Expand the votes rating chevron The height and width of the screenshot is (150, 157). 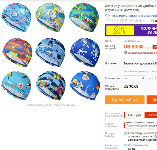(144, 21)
